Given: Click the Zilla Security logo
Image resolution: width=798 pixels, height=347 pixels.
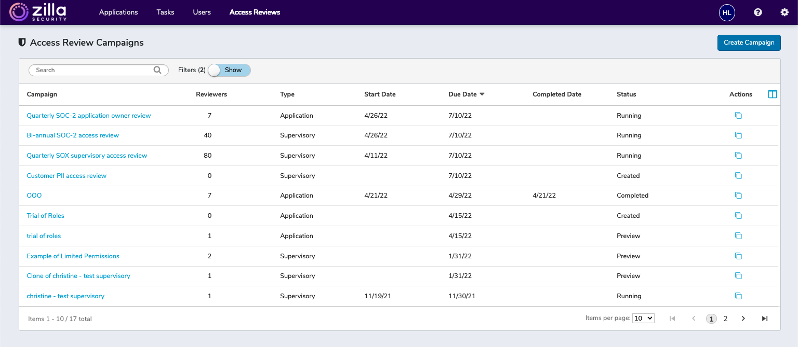Looking at the screenshot, I should (38, 12).
